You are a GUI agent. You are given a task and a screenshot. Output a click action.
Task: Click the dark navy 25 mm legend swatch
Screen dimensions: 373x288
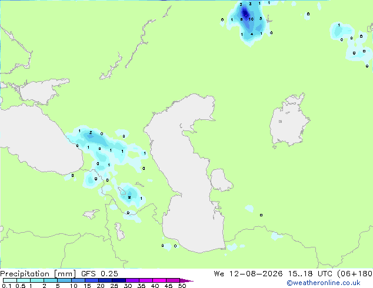119,280
